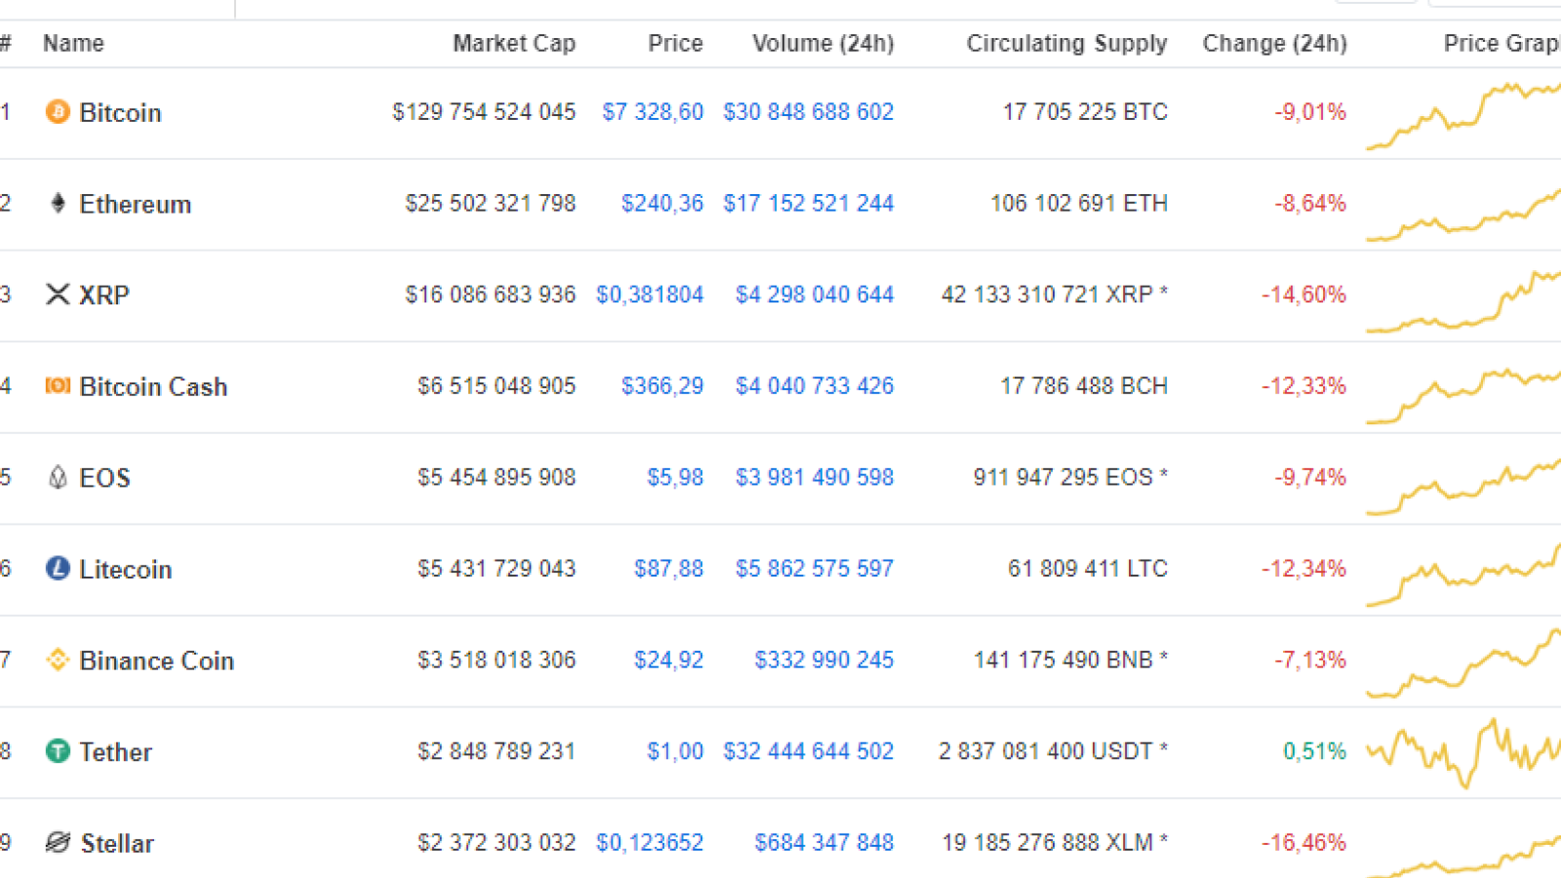The image size is (1561, 878).
Task: Sort by Change (24h) column header
Action: point(1274,43)
